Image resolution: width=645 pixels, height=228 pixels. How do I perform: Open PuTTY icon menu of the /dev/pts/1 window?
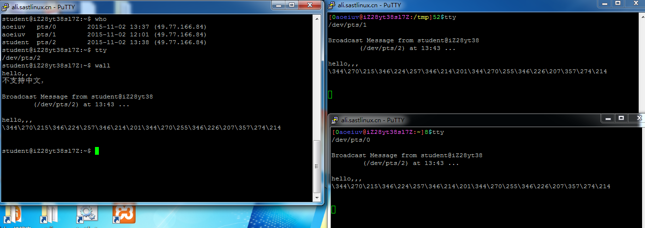coord(332,5)
